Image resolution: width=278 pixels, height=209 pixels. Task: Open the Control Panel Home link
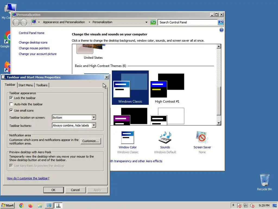click(31, 33)
